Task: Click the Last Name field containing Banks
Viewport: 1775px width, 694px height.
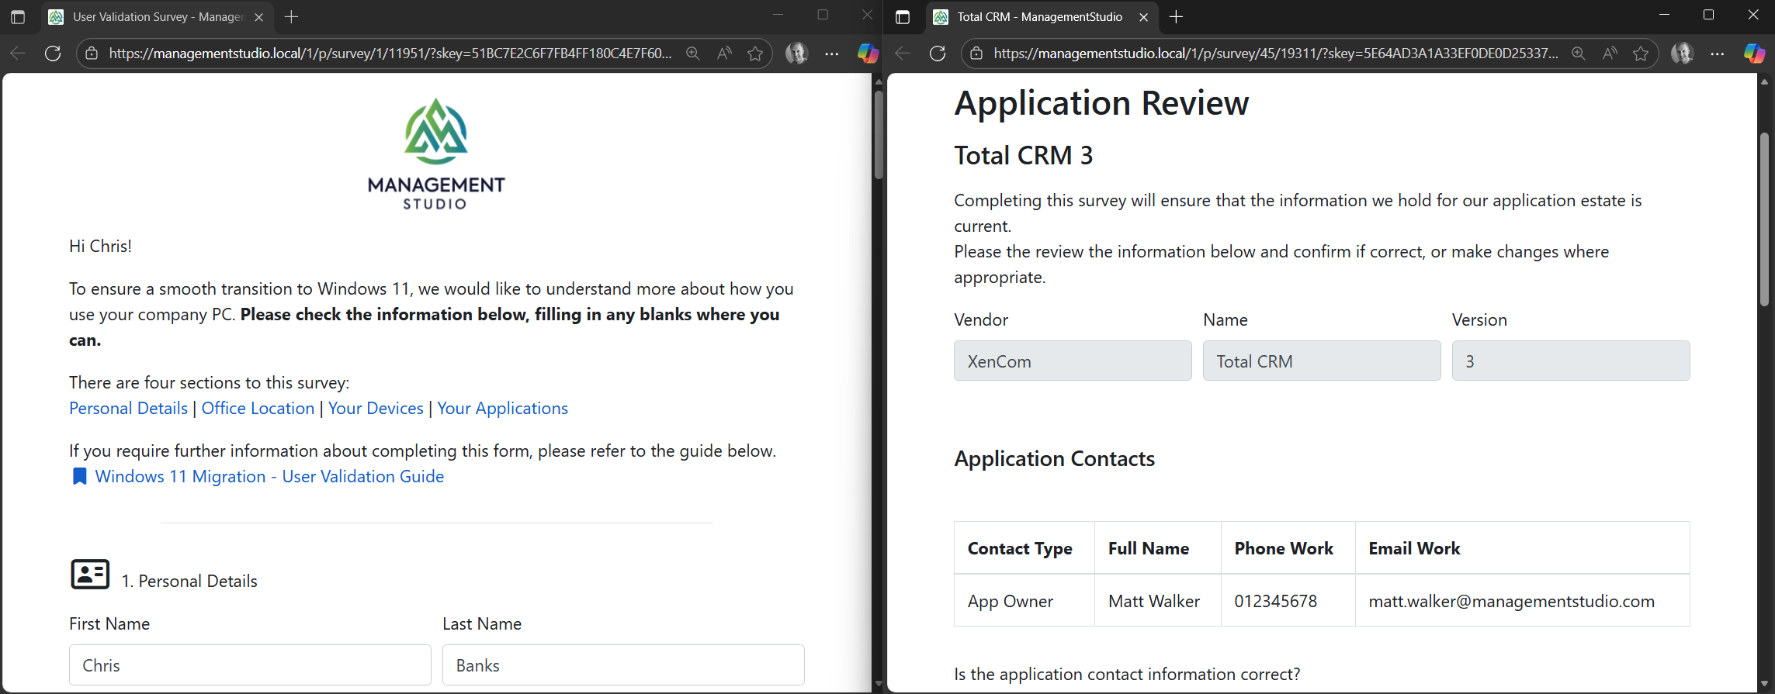Action: pos(623,665)
